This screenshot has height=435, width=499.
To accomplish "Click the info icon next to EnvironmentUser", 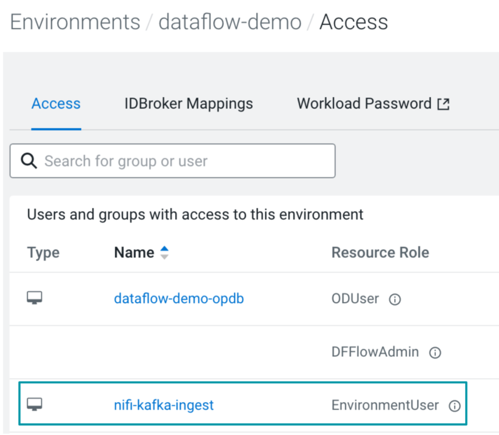I will pos(455,406).
